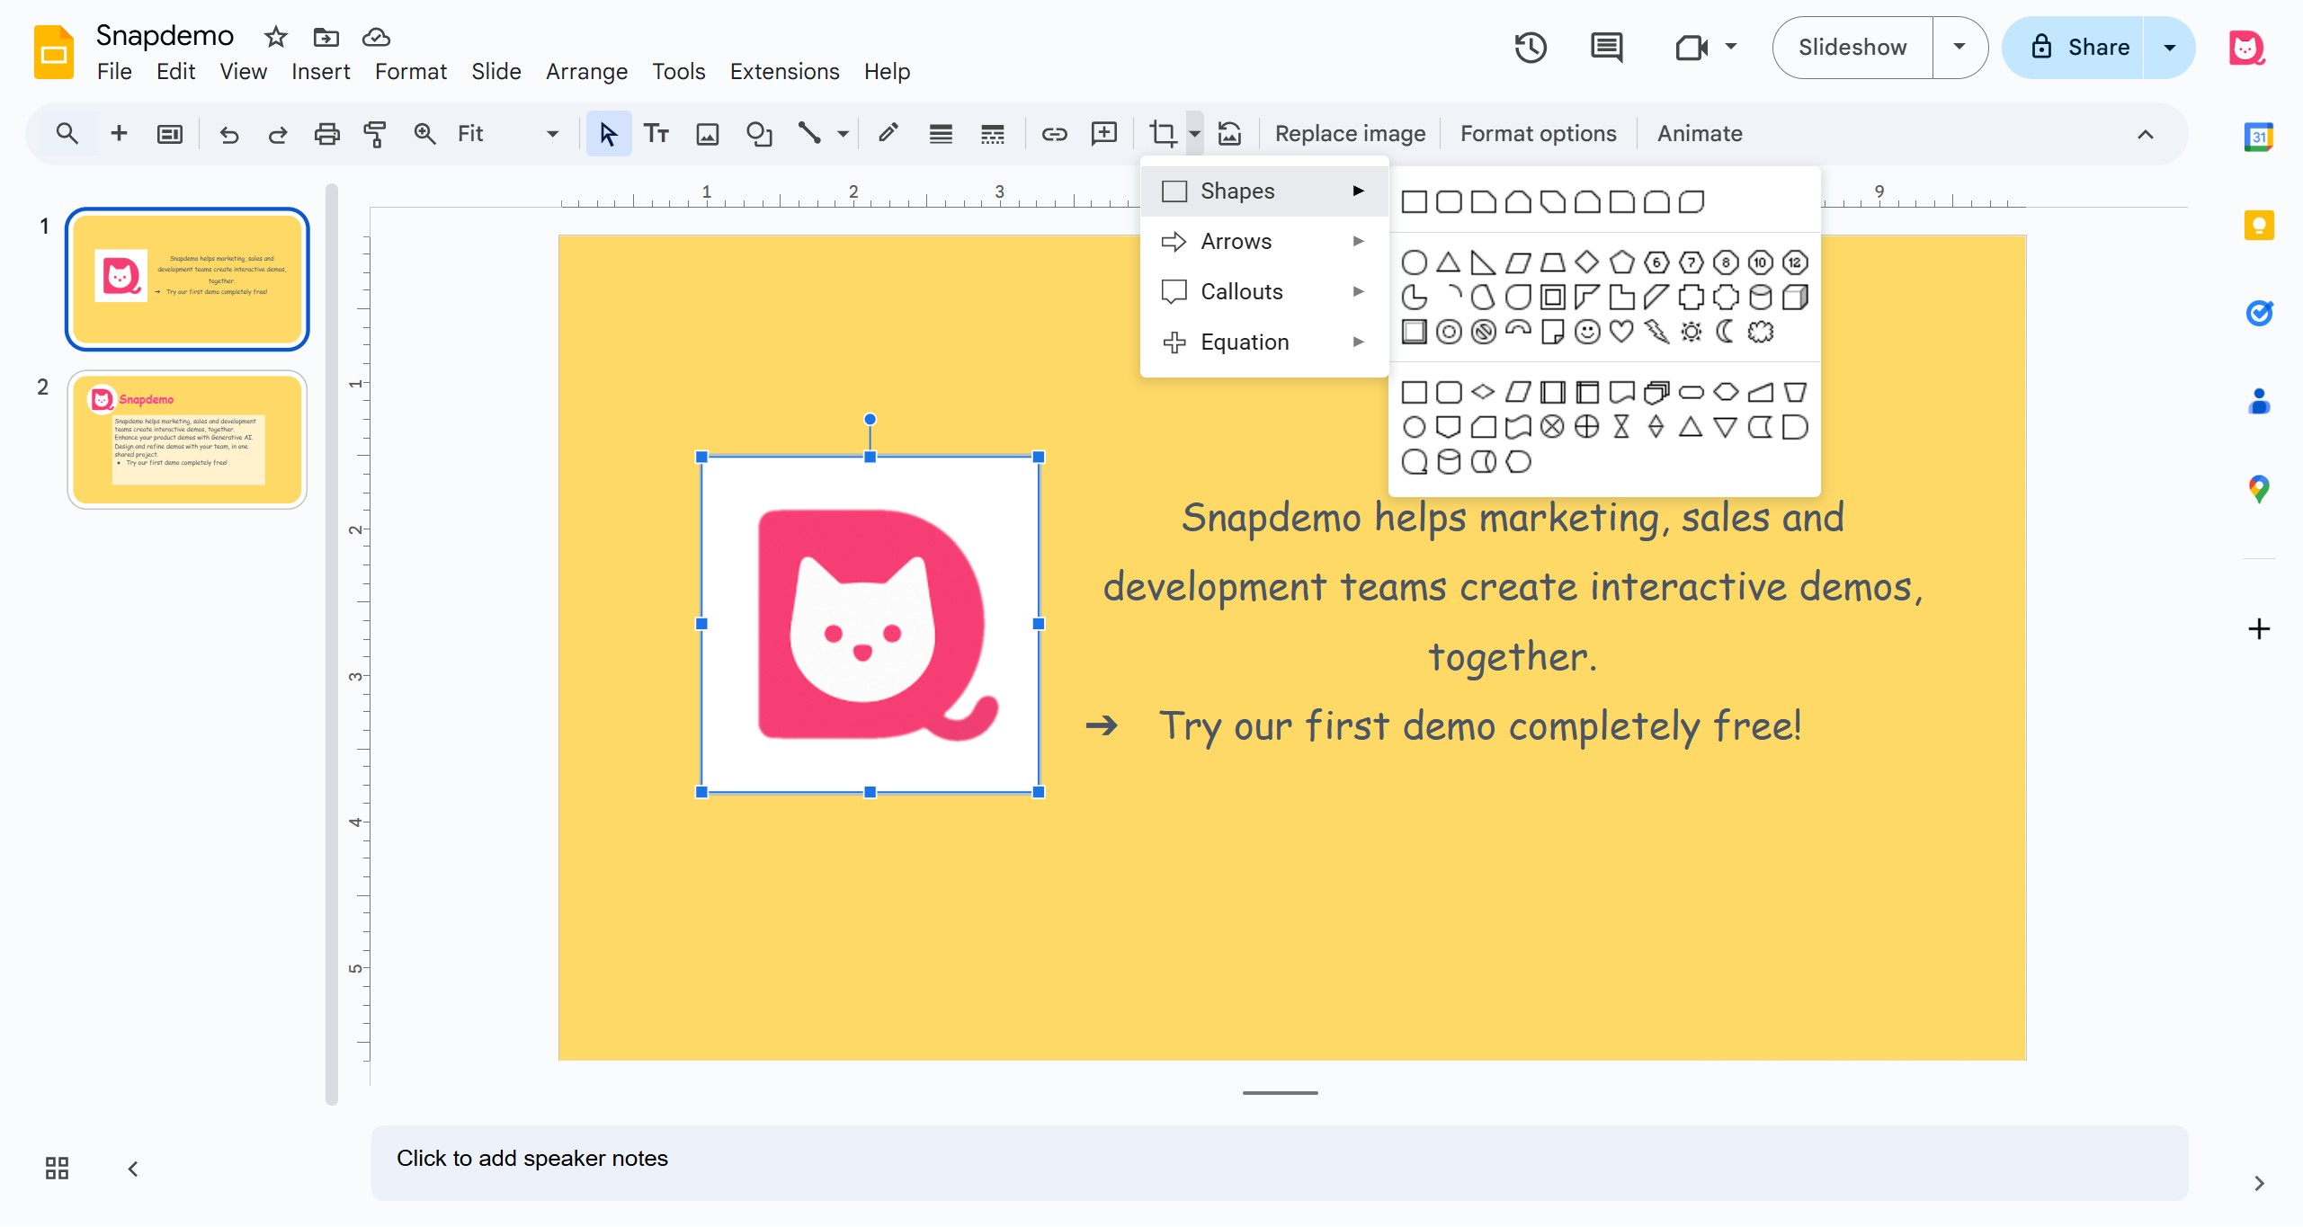Open the Format menu

click(x=411, y=72)
